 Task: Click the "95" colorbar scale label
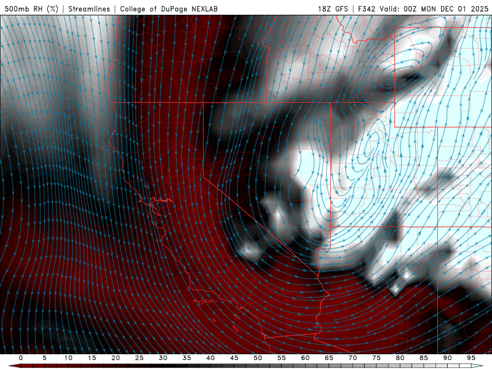pyautogui.click(x=471, y=358)
